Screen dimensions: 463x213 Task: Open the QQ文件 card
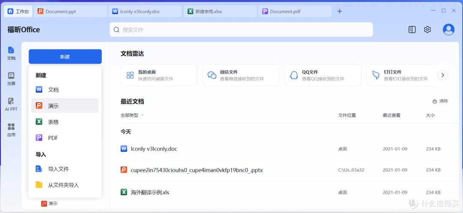tap(323, 75)
